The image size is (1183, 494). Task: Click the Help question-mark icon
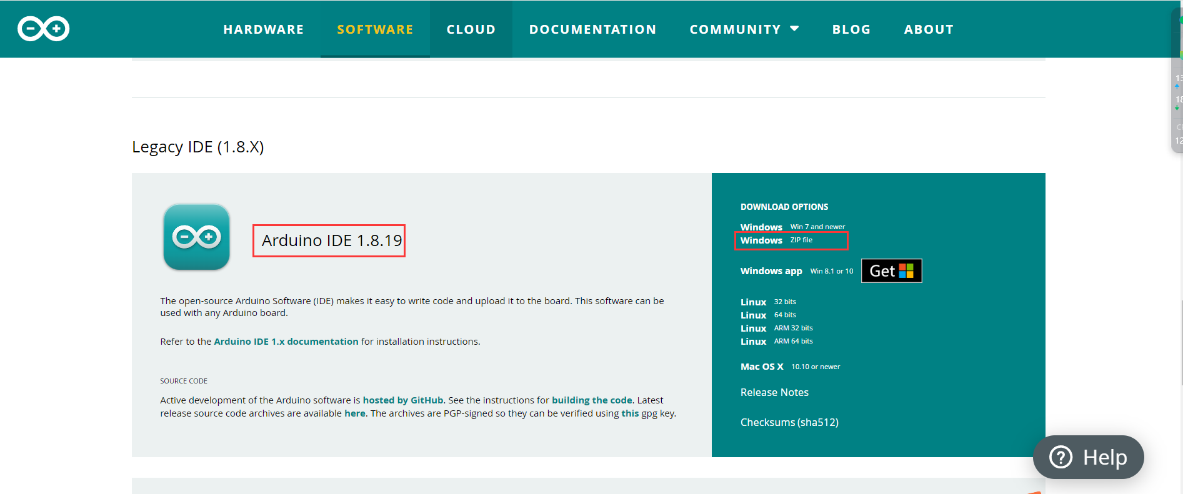coord(1061,457)
